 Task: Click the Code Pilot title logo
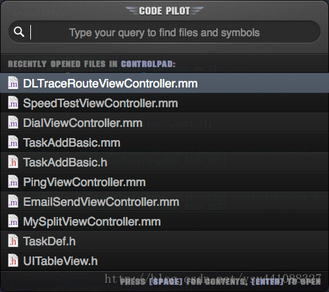click(x=164, y=11)
